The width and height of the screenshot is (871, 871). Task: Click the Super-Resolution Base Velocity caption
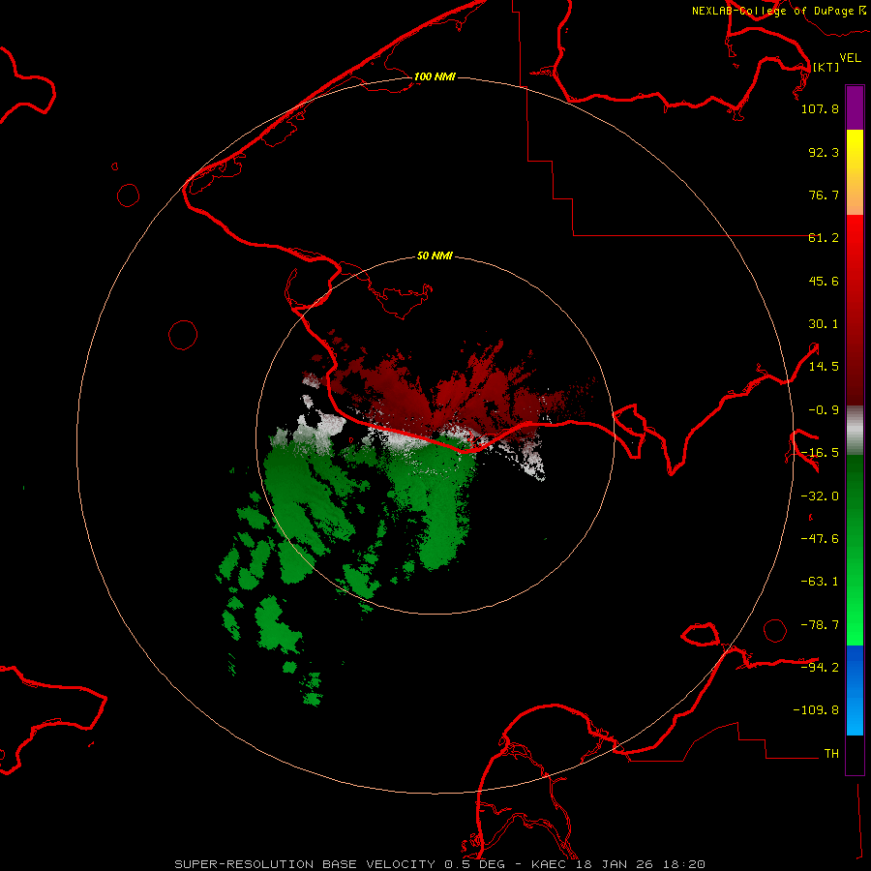(x=440, y=864)
